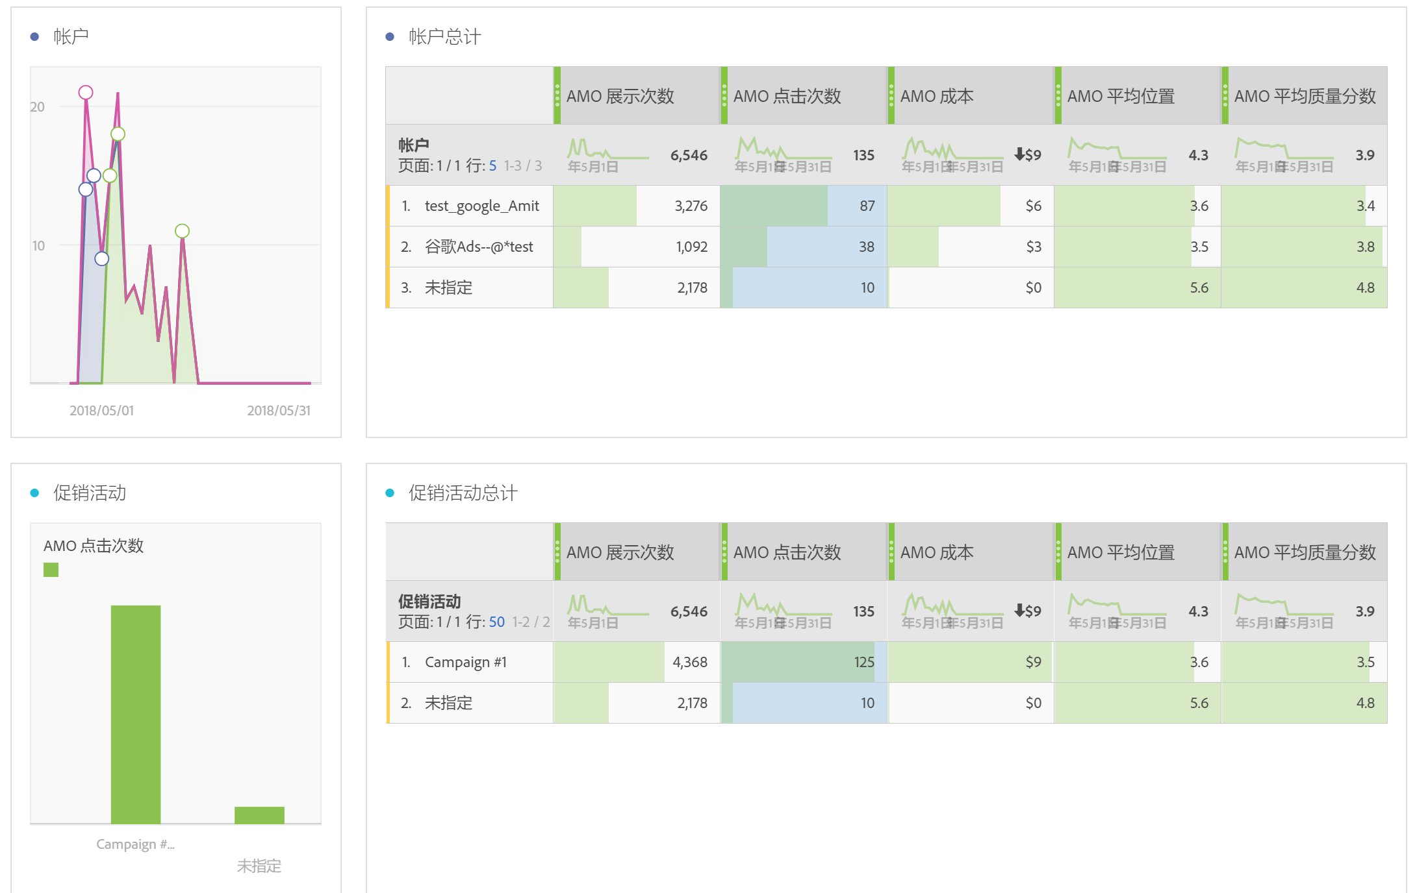Screen dimensions: 1415x893
Task: Click the pink peak data point in the 帐户 chart
Action: point(86,93)
